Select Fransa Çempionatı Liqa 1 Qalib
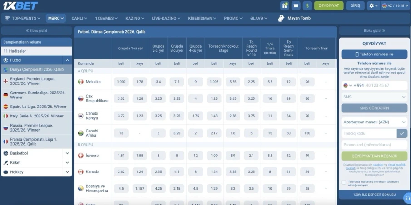The height and width of the screenshot is (205, 411). 36,142
